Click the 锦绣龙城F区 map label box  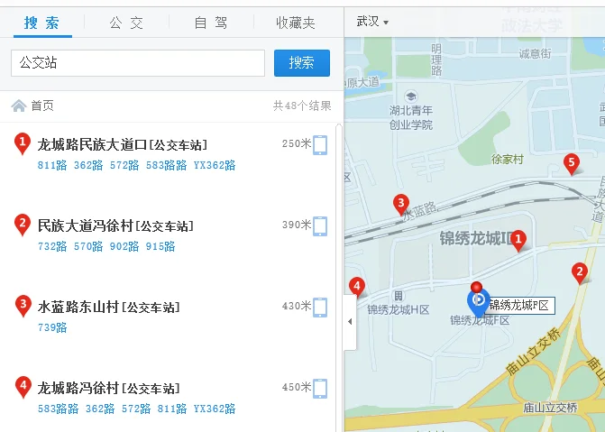point(519,306)
